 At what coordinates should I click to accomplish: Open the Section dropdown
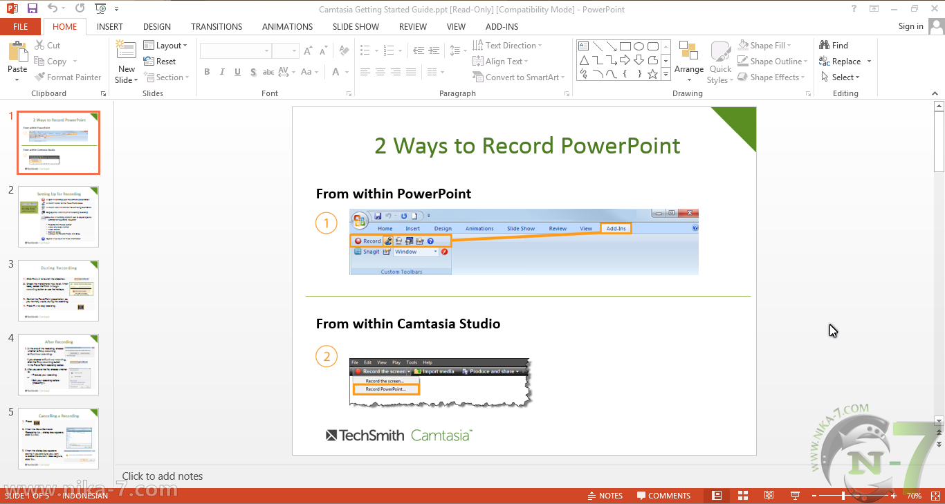click(x=165, y=77)
